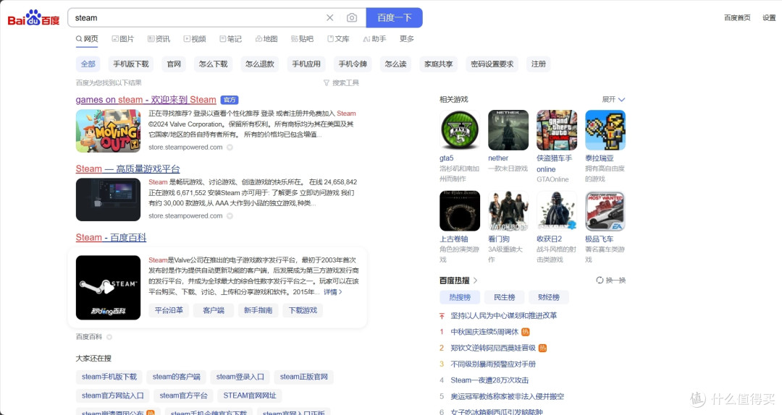Open the 地图 tab

tap(266, 39)
